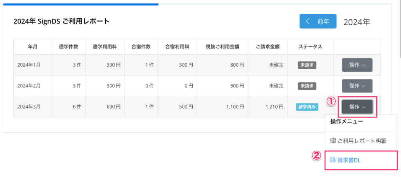Click the invoice icon beside 請求書DL

[333, 160]
